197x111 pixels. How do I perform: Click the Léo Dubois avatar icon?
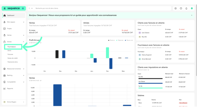pos(139,33)
